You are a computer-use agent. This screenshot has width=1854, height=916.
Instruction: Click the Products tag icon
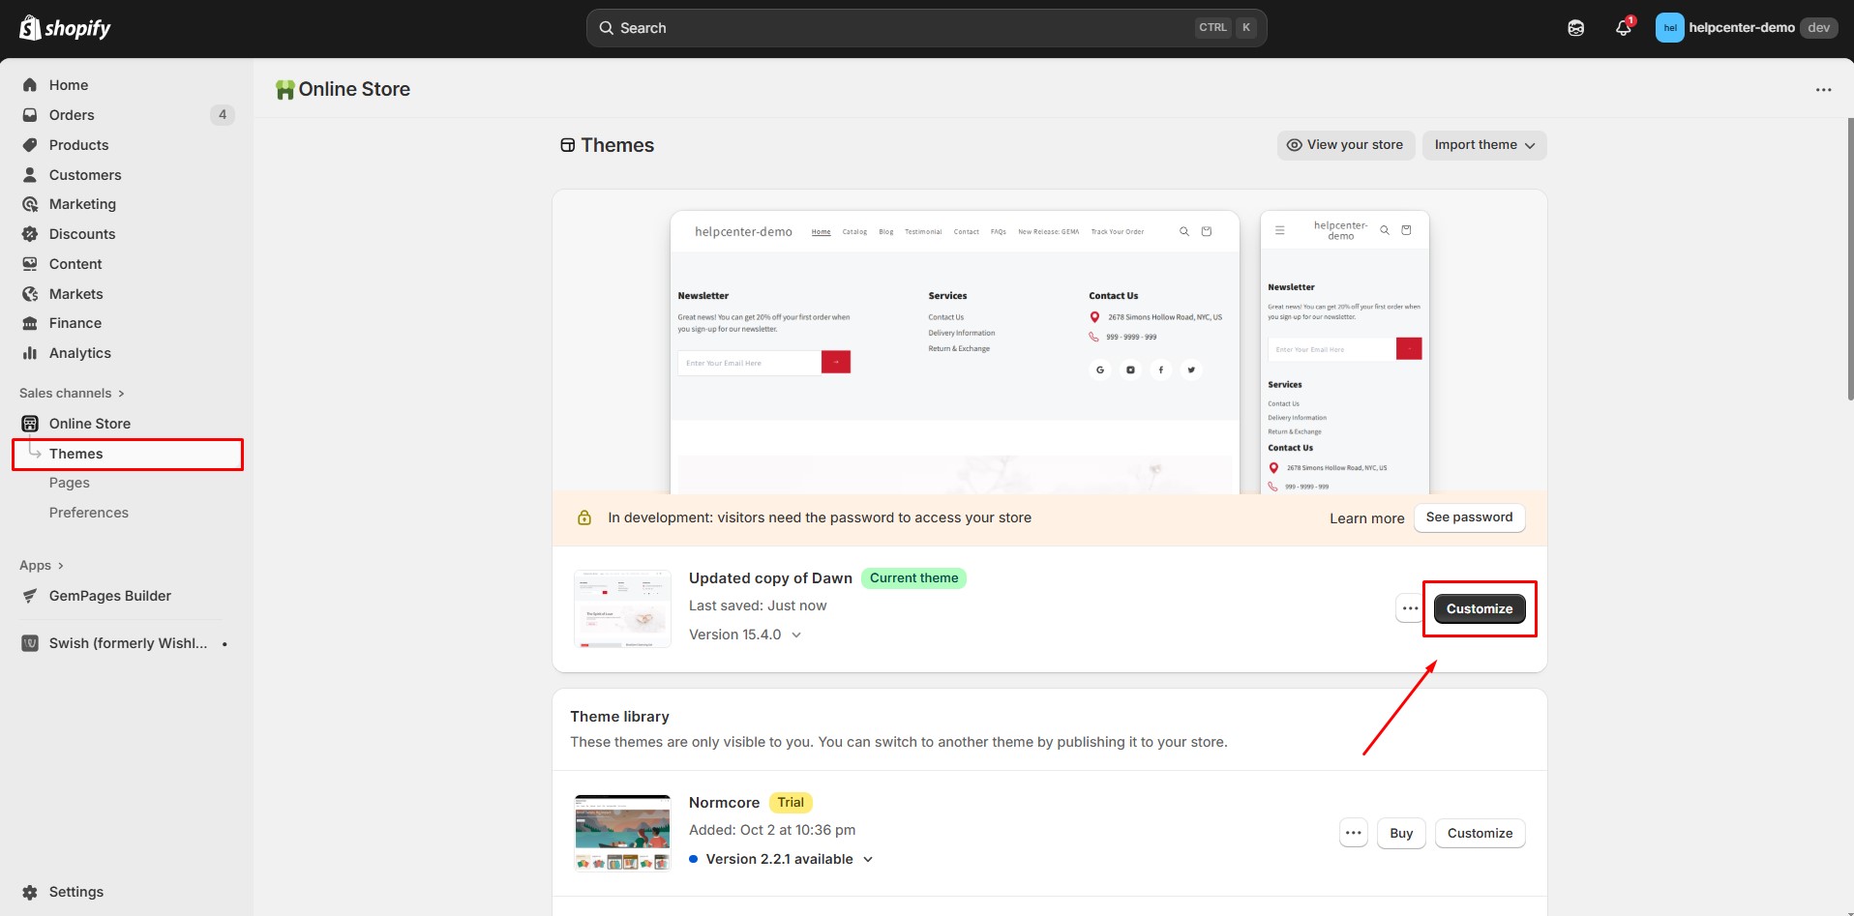tap(30, 145)
